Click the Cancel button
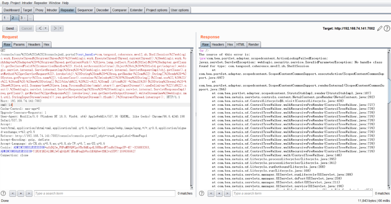Image resolution: width=391 pixels, height=204 pixels. point(26,29)
